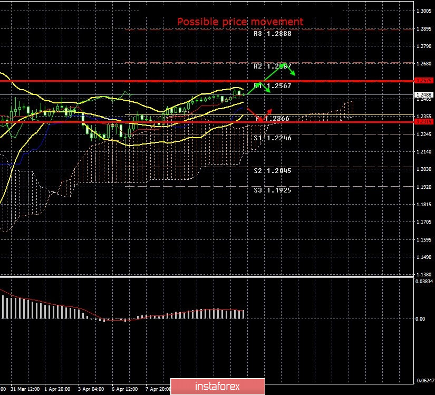435x395 pixels.
Task: Select the P 1.2366 pivot label
Action: [273, 119]
